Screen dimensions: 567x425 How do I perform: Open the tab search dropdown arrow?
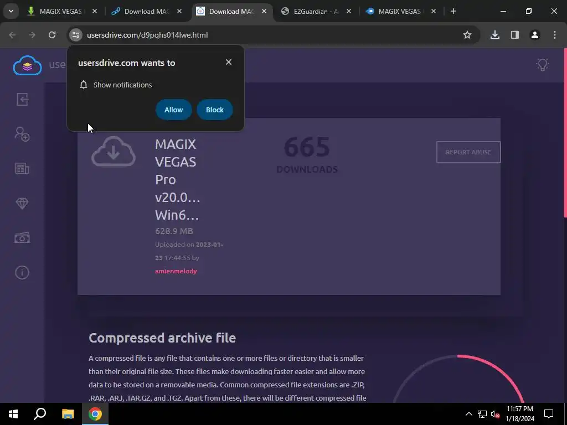(x=11, y=11)
